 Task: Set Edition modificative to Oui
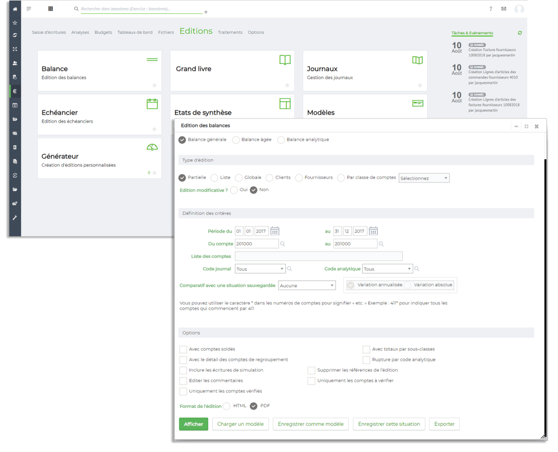tap(234, 190)
